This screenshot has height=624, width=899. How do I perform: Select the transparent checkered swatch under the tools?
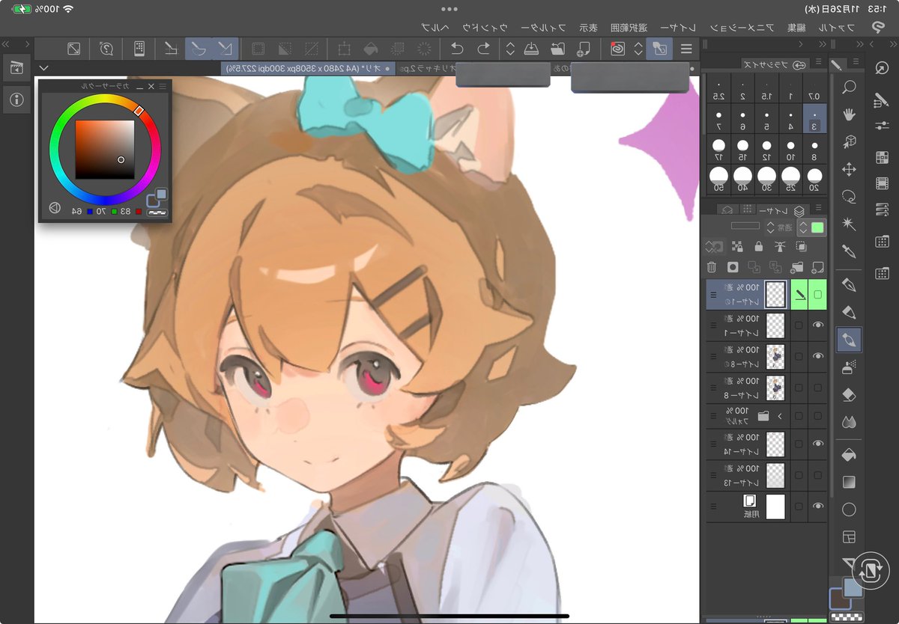pos(847,617)
